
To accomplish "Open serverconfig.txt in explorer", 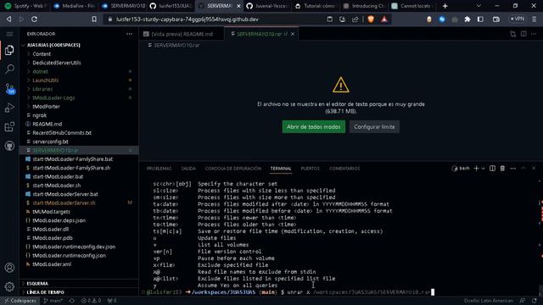I will pos(50,141).
